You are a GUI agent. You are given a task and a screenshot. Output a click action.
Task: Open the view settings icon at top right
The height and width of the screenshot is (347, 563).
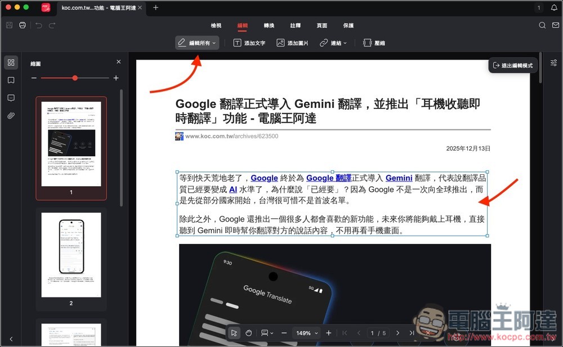click(552, 64)
